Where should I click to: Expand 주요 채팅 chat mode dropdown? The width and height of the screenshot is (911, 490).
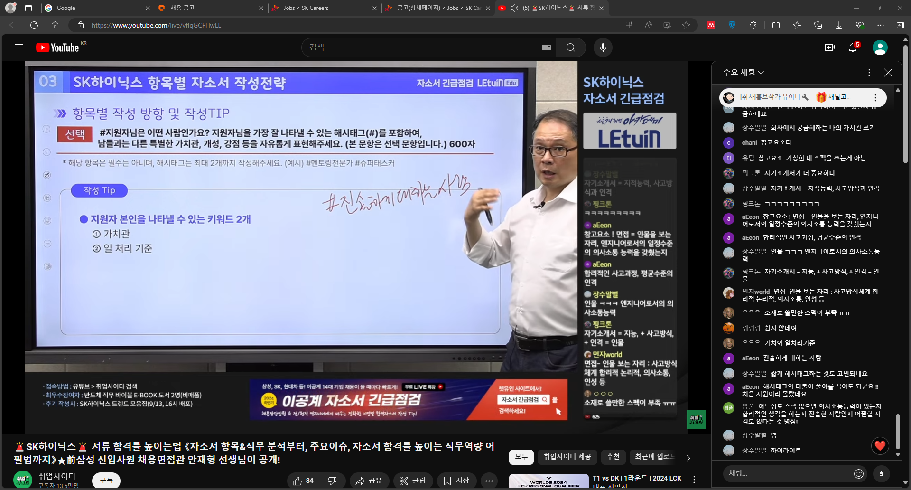(744, 72)
